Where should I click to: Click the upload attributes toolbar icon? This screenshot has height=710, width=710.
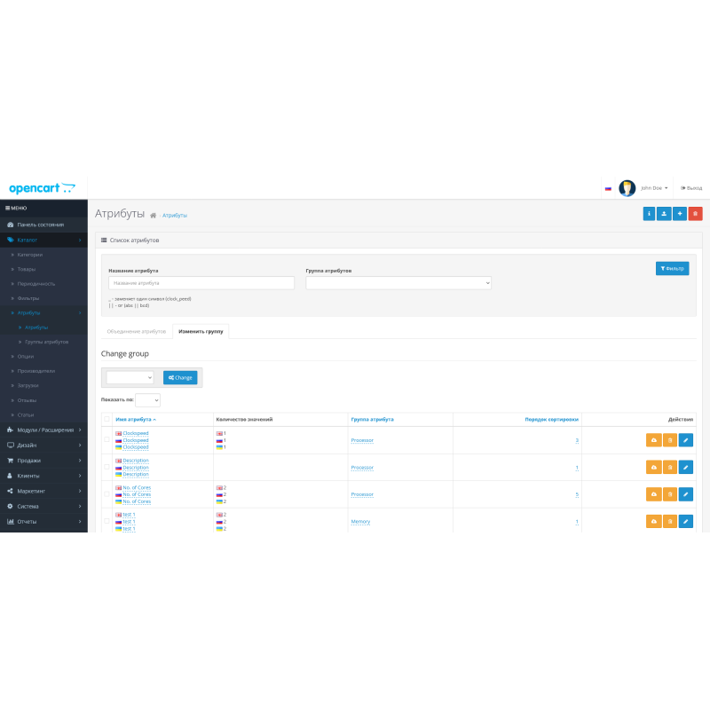tap(664, 213)
